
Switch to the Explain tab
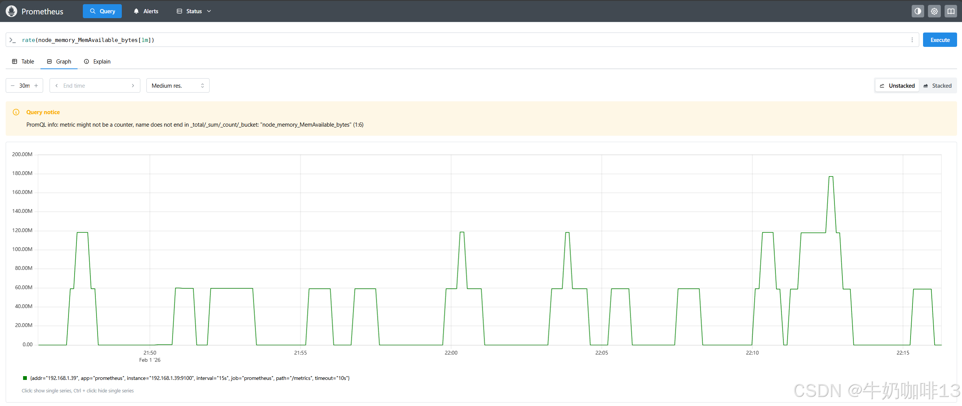(x=97, y=62)
